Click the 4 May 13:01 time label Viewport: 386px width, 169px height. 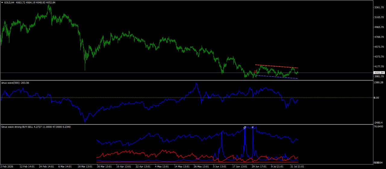[x=162, y=166]
